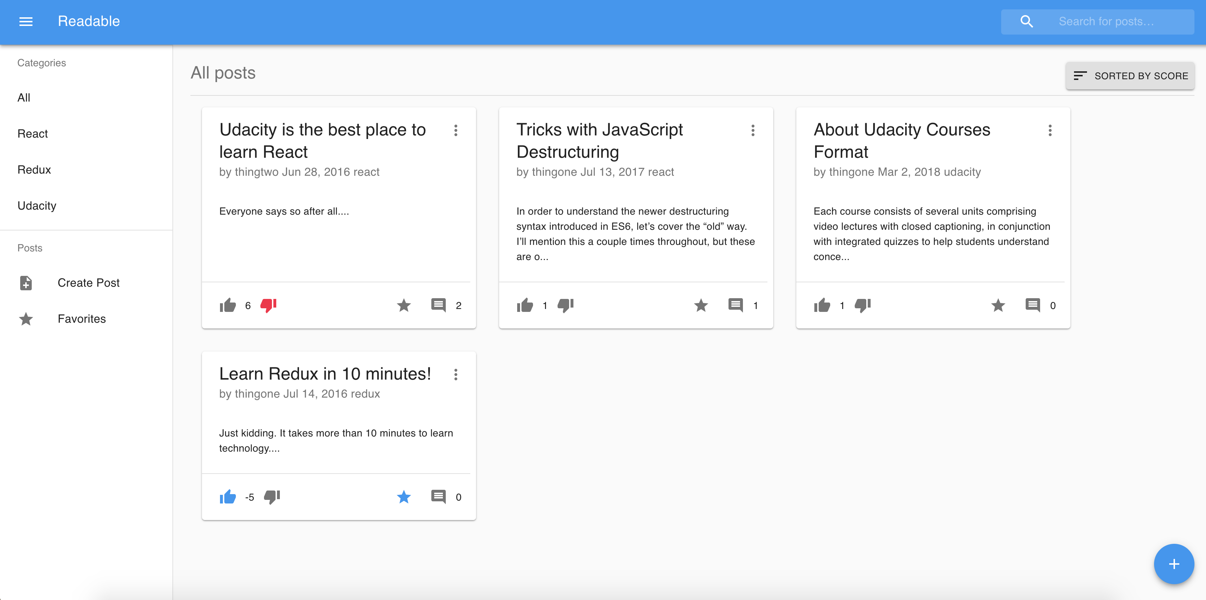
Task: Click comments icon on Learn Redux post
Action: (x=438, y=497)
